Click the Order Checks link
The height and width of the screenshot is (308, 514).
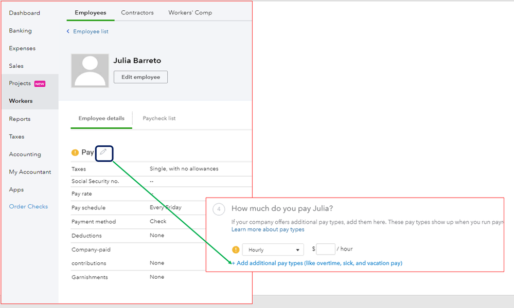(x=28, y=207)
